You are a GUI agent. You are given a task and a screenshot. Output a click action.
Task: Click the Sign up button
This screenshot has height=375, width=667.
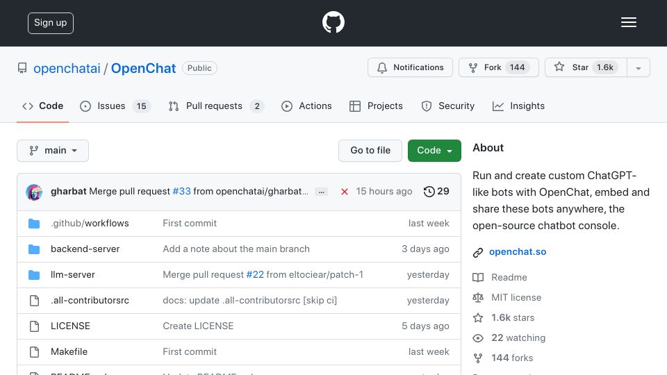pyautogui.click(x=51, y=23)
